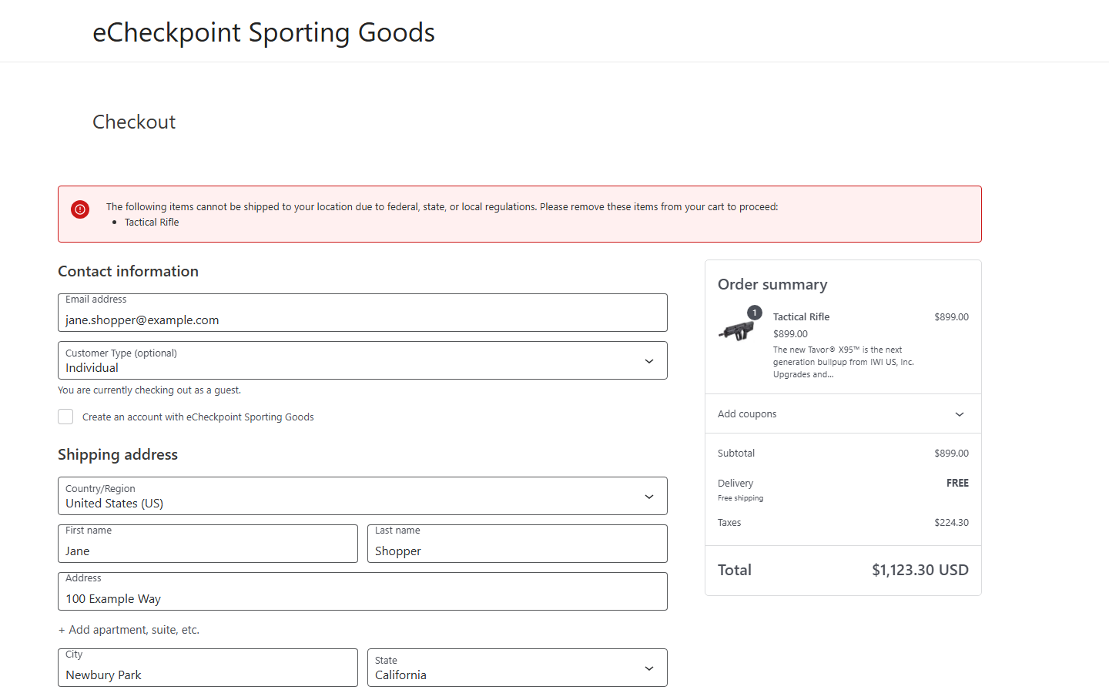The height and width of the screenshot is (693, 1109).
Task: Open the Country/Region dropdown
Action: tap(363, 496)
